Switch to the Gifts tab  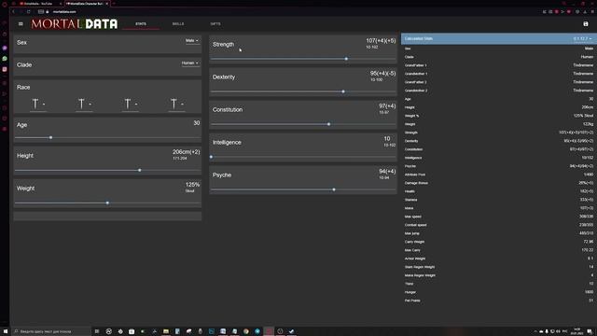215,24
